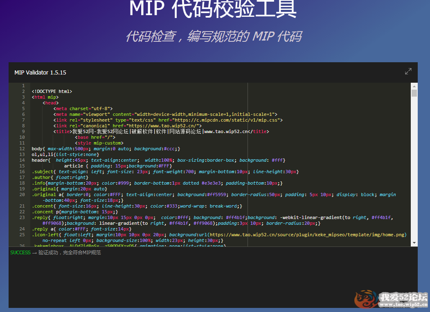Click the canonical link href line
430x312 pixels.
[128, 126]
